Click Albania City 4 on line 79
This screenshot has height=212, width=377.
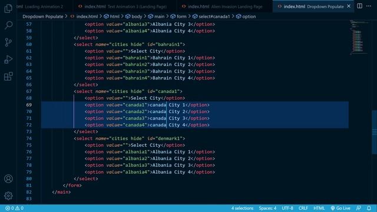coord(171,172)
